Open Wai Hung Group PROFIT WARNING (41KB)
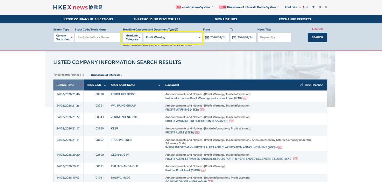Screen dimensions: 382x182 (182, 110)
